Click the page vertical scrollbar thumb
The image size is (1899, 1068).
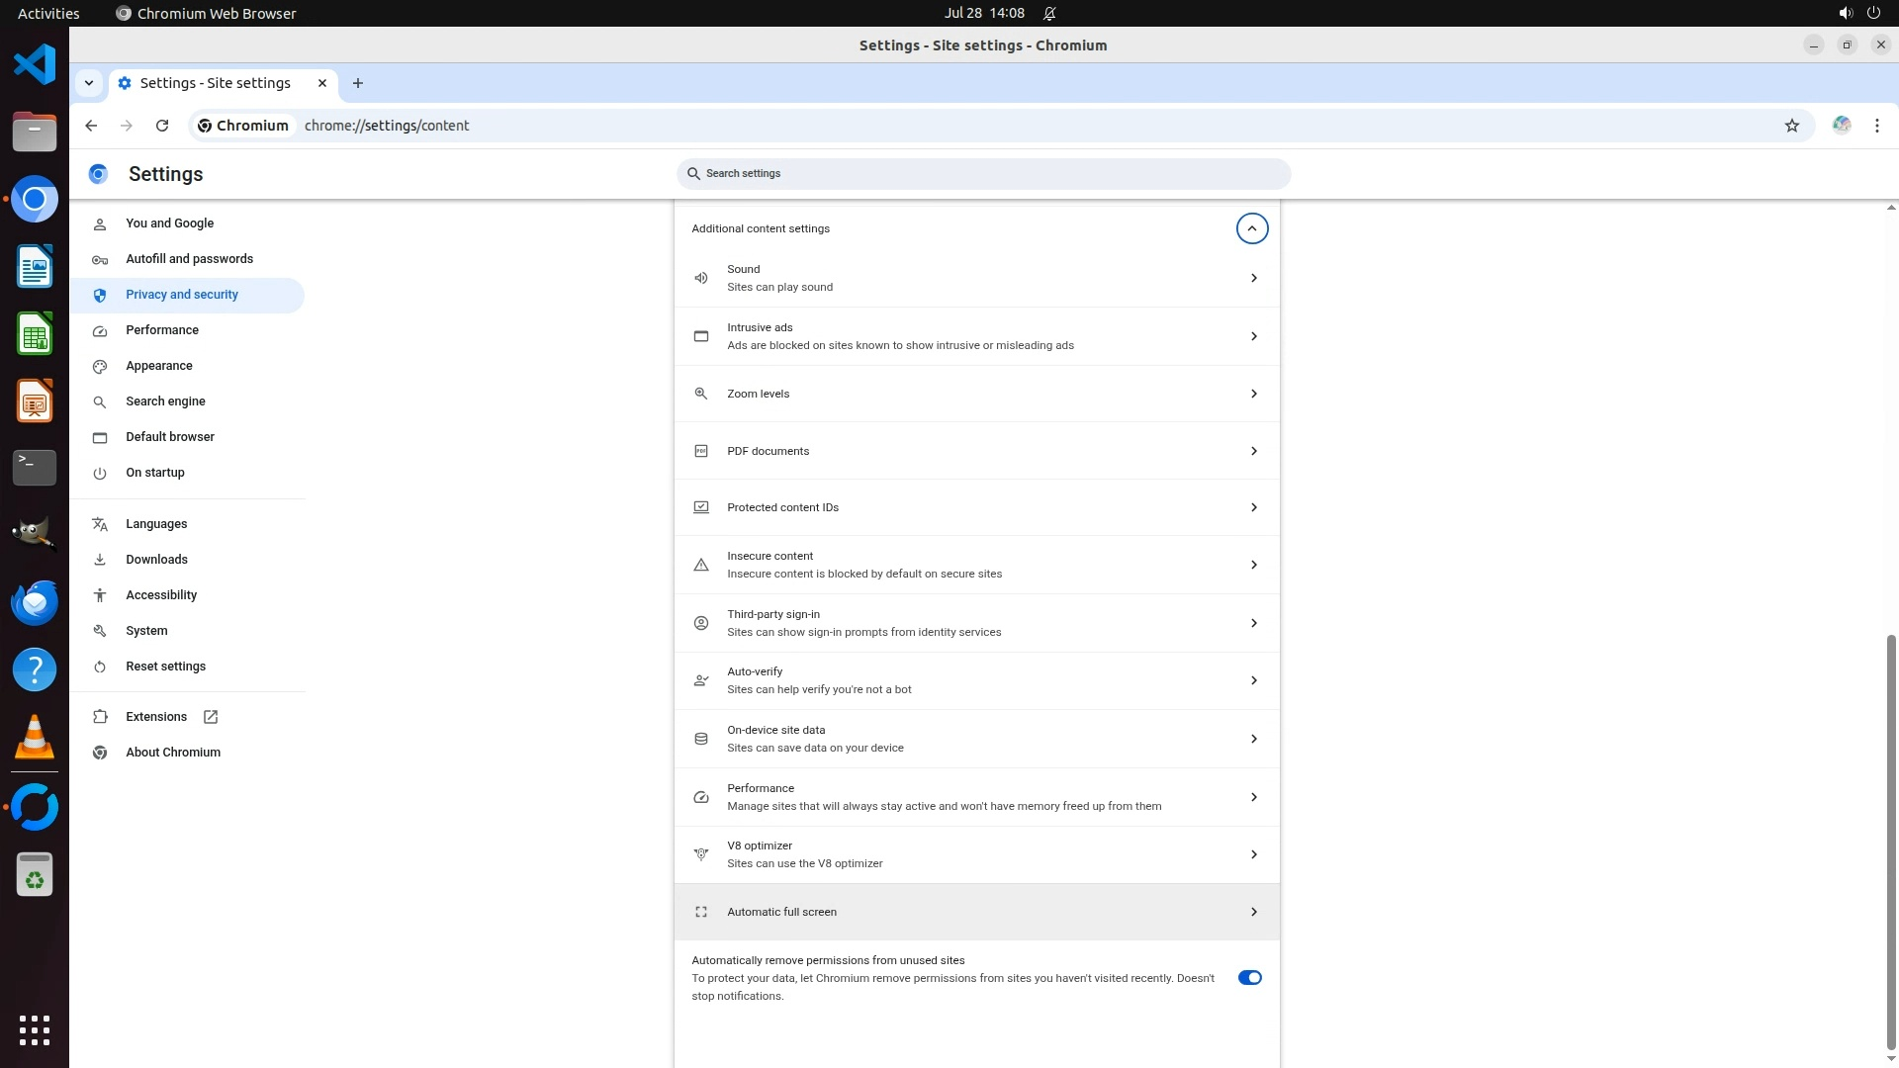click(x=1891, y=841)
